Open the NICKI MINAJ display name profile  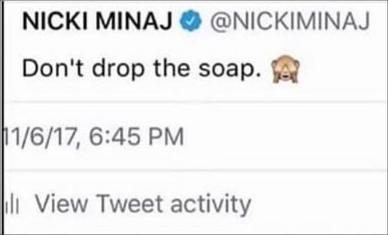97,21
